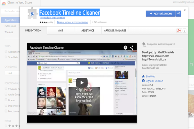Click the Developed by : Khalil Shreateh text

[x=158, y=52]
